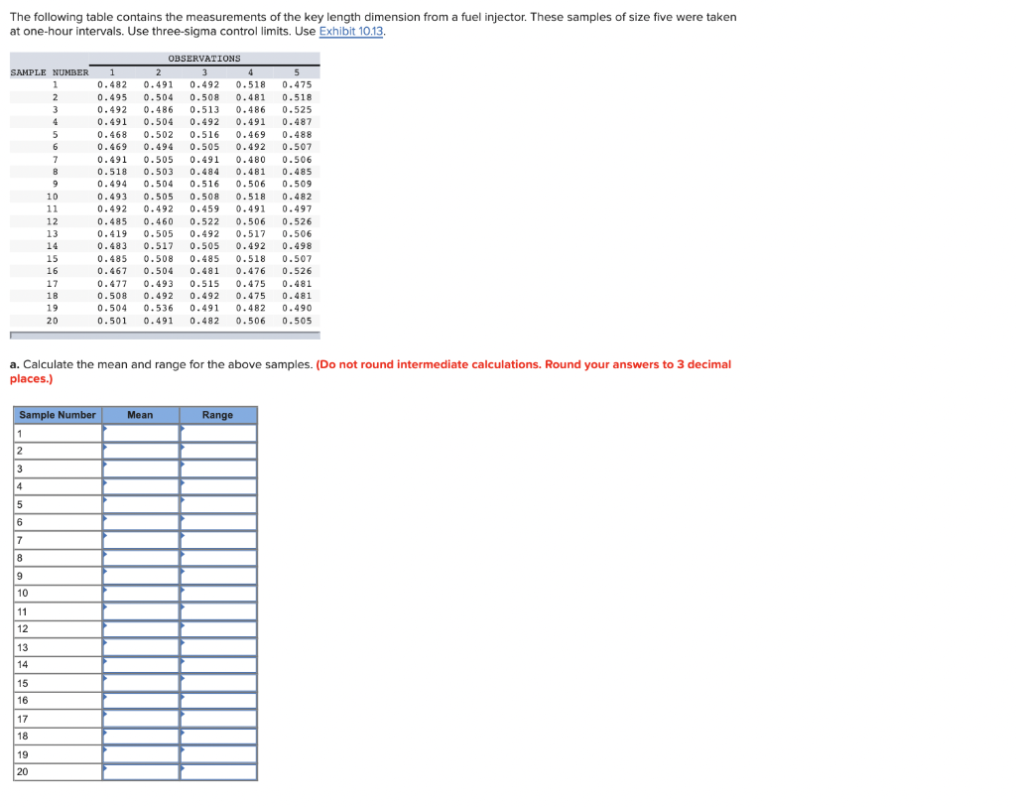Click the Range entry box for sample 8
Screen dimensions: 1016x807
(217, 558)
